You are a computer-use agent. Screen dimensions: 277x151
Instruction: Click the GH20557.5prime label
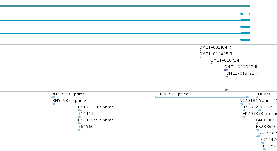coord(172,94)
